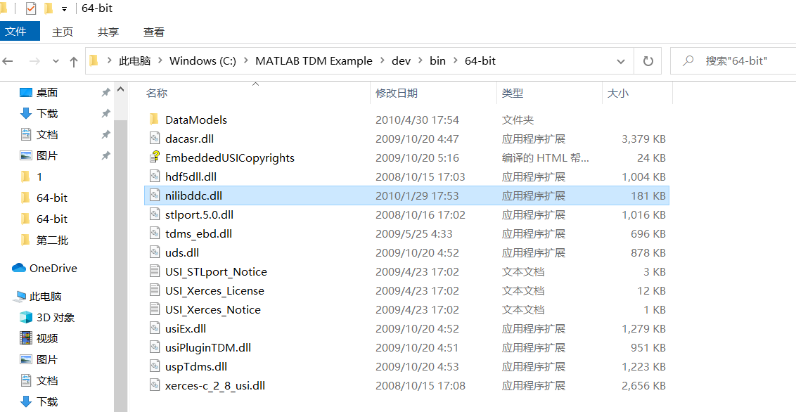796x412 pixels.
Task: Click the OneDrive cloud icon in sidebar
Action: (x=19, y=268)
